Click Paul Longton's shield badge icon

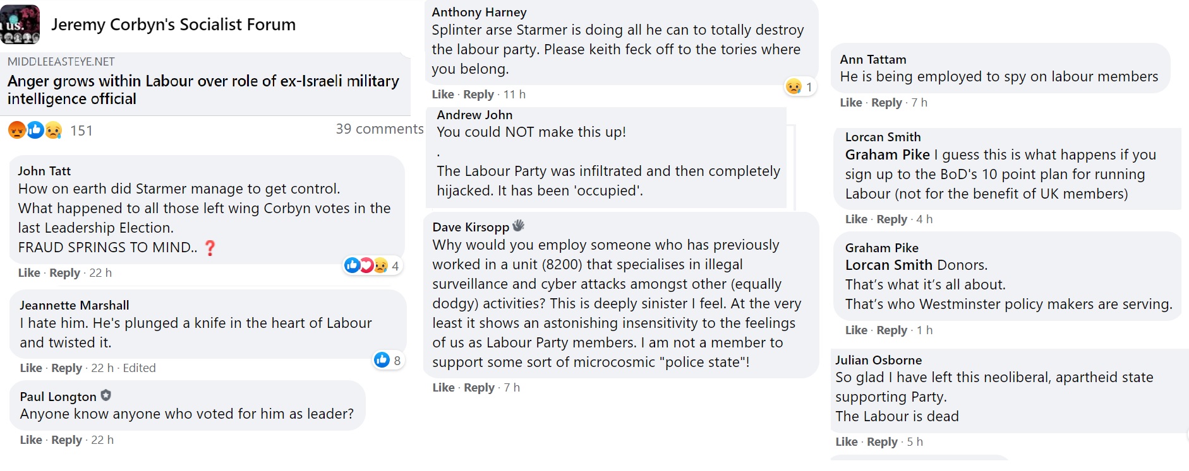106,395
